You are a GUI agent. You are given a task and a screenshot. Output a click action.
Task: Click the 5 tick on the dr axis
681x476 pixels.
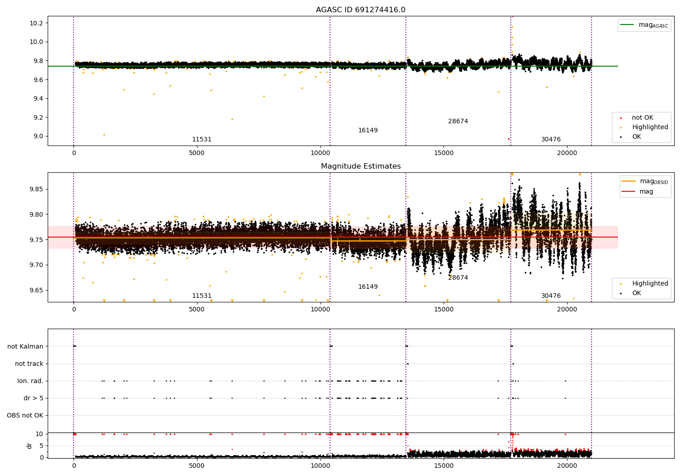(41, 446)
